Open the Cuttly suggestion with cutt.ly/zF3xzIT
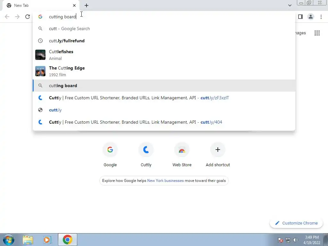The image size is (328, 246). 164,98
